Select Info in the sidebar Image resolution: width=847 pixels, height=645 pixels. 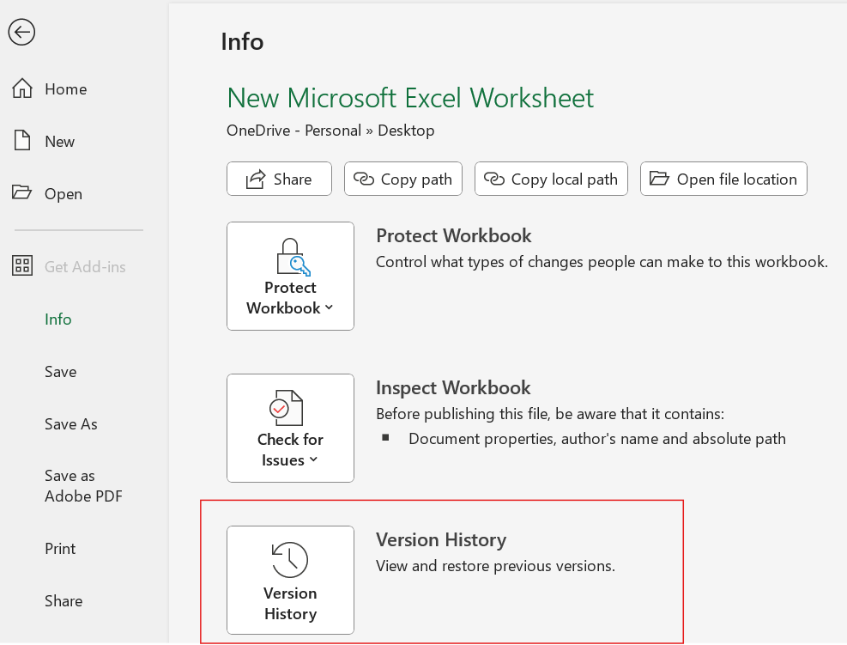click(58, 319)
